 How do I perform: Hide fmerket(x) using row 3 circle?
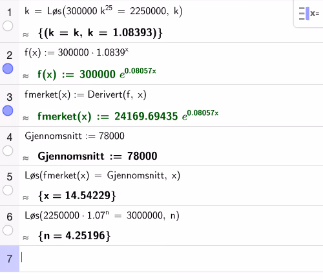[x=8, y=111]
